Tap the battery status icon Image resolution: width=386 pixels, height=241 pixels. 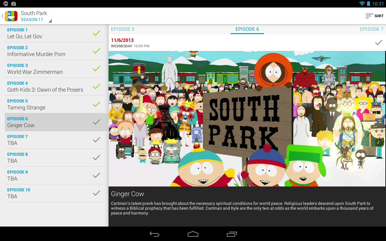coord(369,4)
